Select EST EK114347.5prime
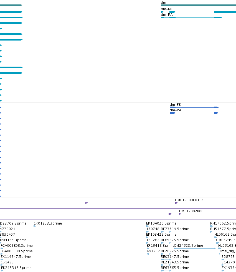This screenshot has width=236, height=272. 16,257
